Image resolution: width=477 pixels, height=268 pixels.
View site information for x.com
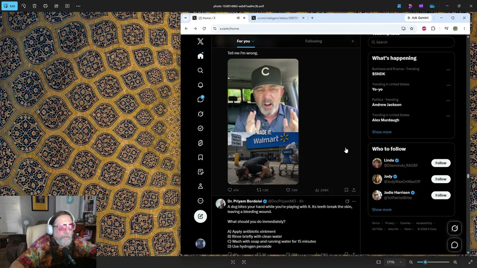point(215,29)
